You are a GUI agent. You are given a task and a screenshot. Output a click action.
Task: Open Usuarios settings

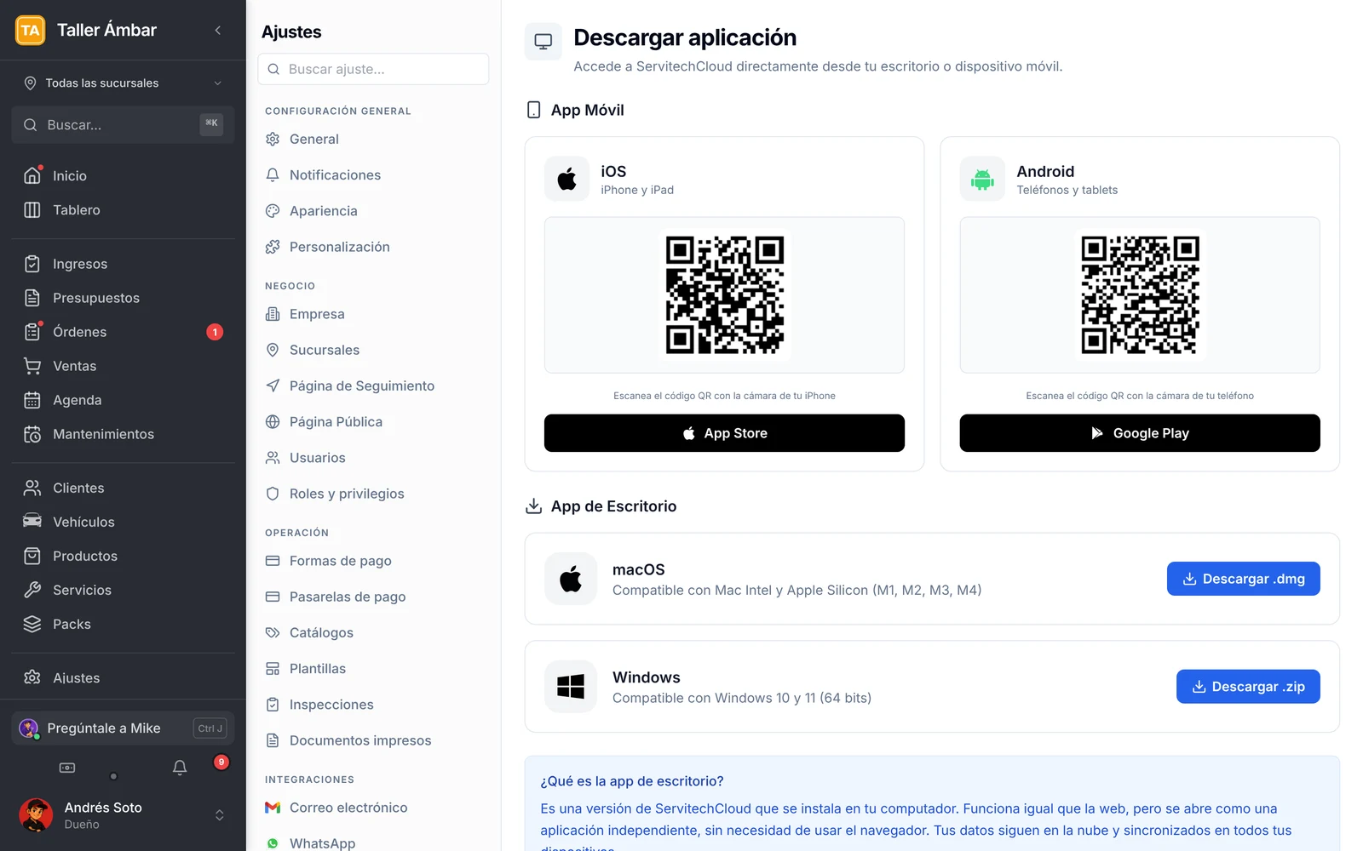[x=373, y=458]
